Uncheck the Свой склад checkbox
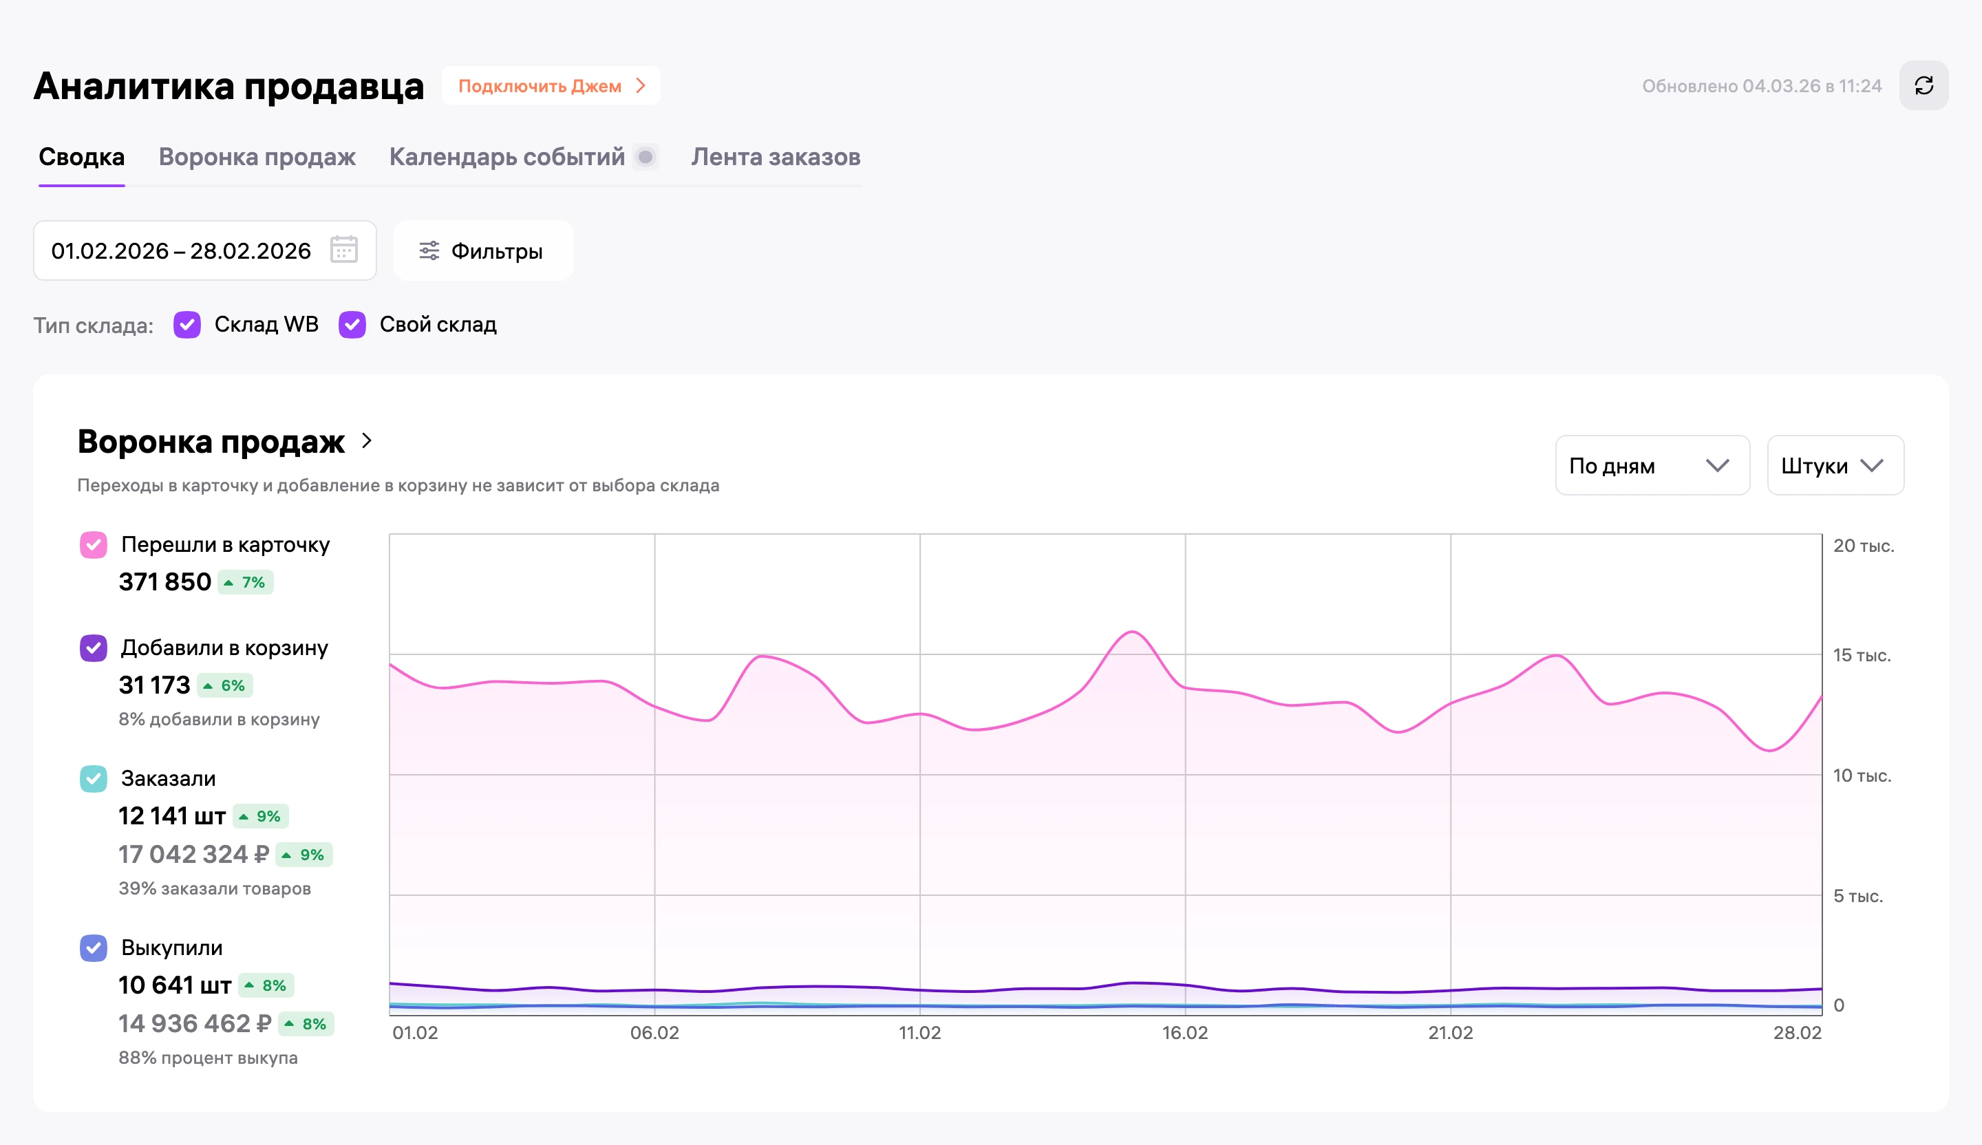Viewport: 1982px width, 1145px height. (x=352, y=325)
